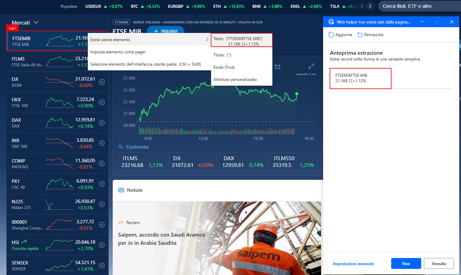461x275 pixels.
Task: Add DAX to watchlist plus icon
Action: pyautogui.click(x=101, y=123)
